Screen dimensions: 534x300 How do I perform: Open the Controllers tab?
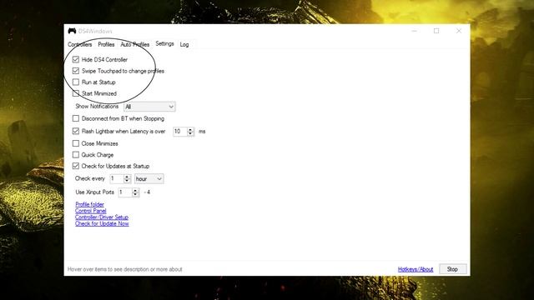coord(80,44)
